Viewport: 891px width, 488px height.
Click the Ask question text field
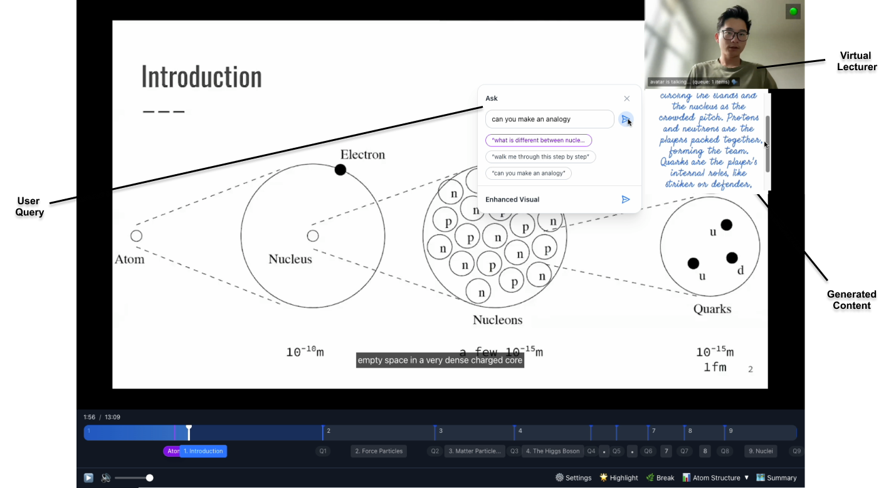point(549,119)
